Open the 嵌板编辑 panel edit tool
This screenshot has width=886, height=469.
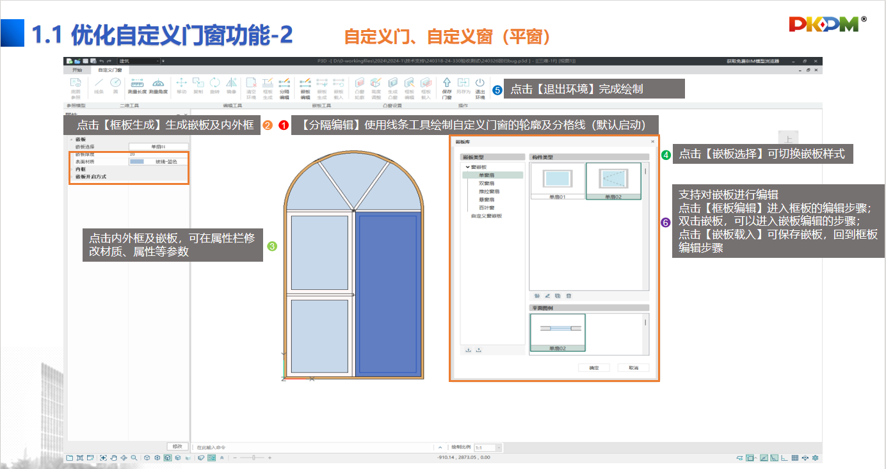pos(305,86)
